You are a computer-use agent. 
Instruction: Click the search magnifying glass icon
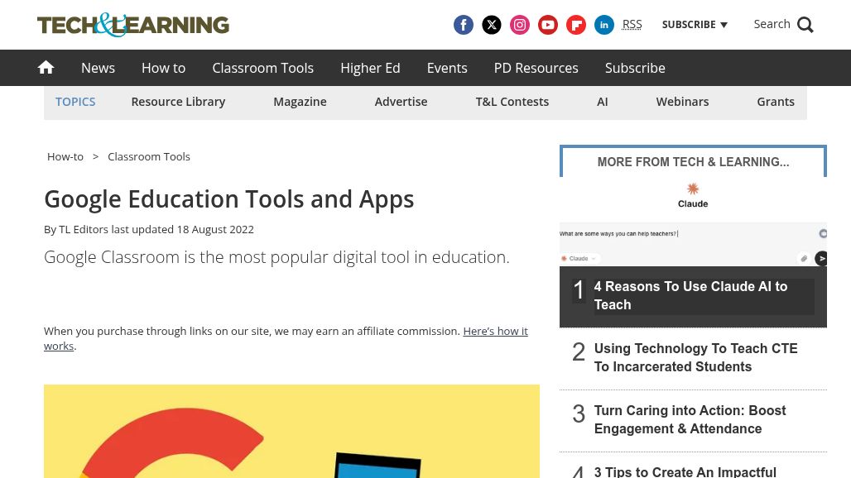coord(805,25)
